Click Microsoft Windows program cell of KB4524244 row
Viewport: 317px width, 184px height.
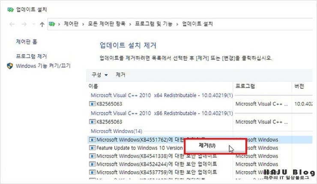[257, 164]
